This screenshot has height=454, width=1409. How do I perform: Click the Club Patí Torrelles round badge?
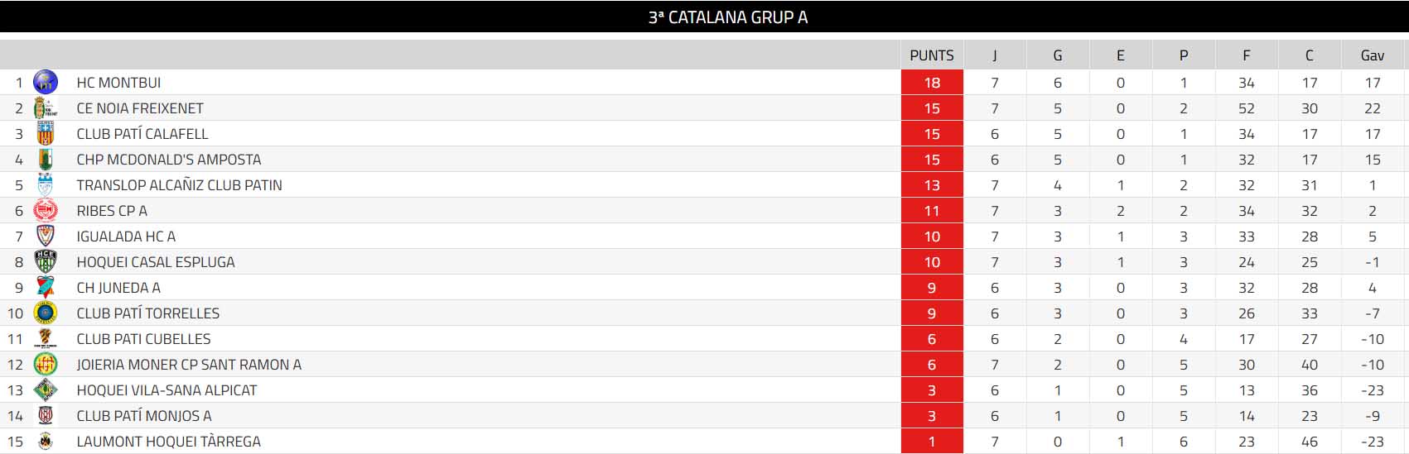pos(45,313)
